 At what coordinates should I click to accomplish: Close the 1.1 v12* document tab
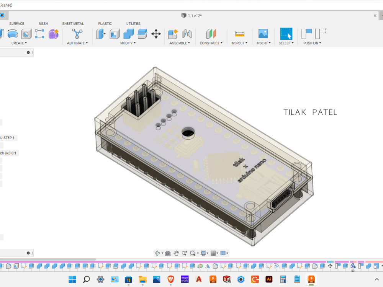tap(375, 16)
